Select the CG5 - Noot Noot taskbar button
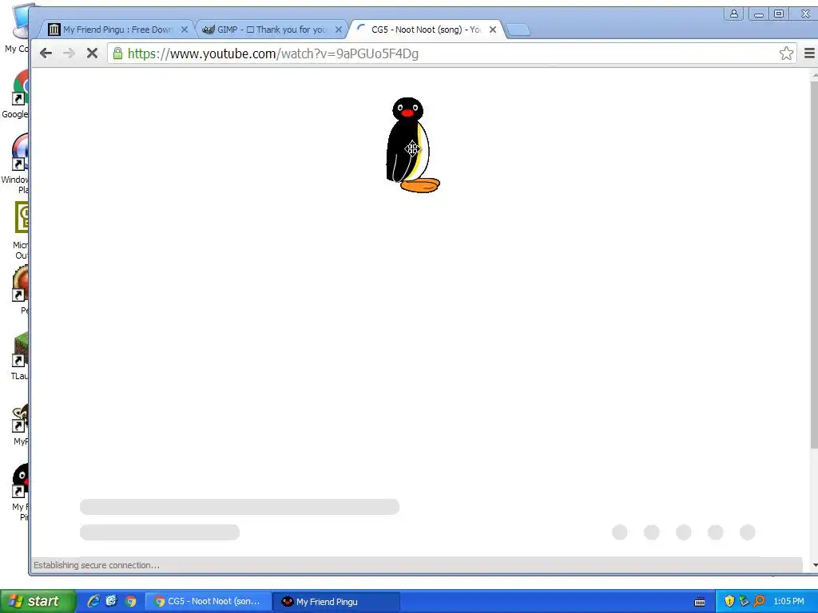 (208, 601)
